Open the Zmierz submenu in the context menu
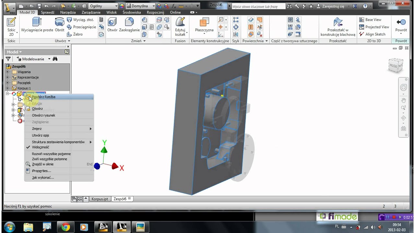 click(x=59, y=129)
